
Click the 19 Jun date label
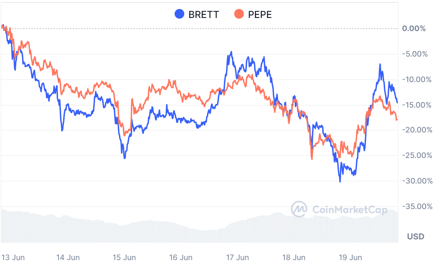click(350, 257)
